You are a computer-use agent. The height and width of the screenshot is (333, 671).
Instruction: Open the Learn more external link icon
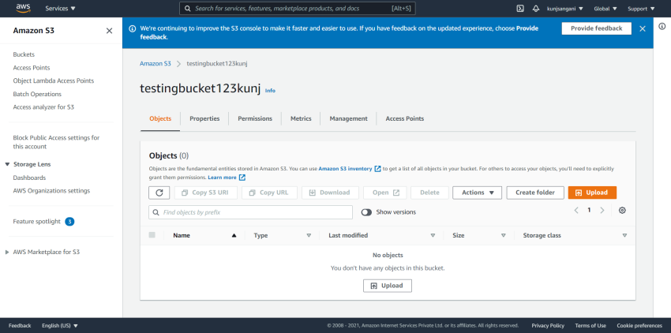click(242, 178)
